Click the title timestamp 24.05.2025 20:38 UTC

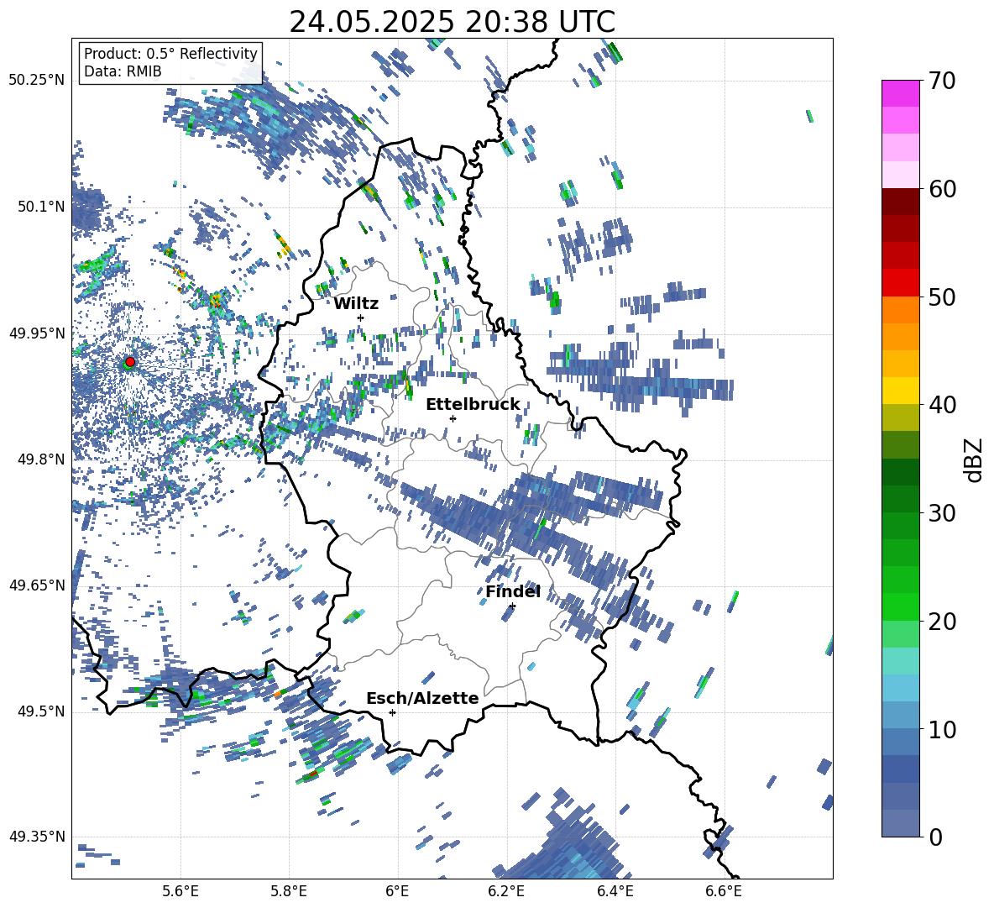click(x=452, y=22)
